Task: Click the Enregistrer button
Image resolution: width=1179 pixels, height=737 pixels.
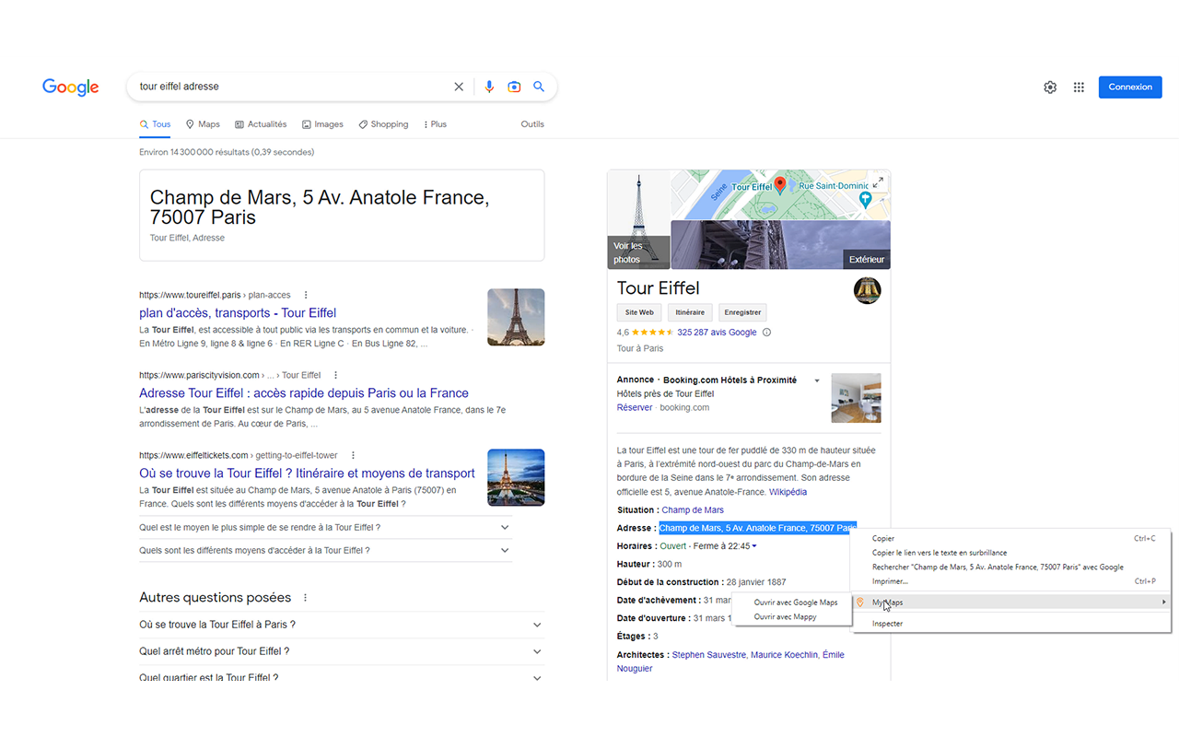Action: (742, 312)
